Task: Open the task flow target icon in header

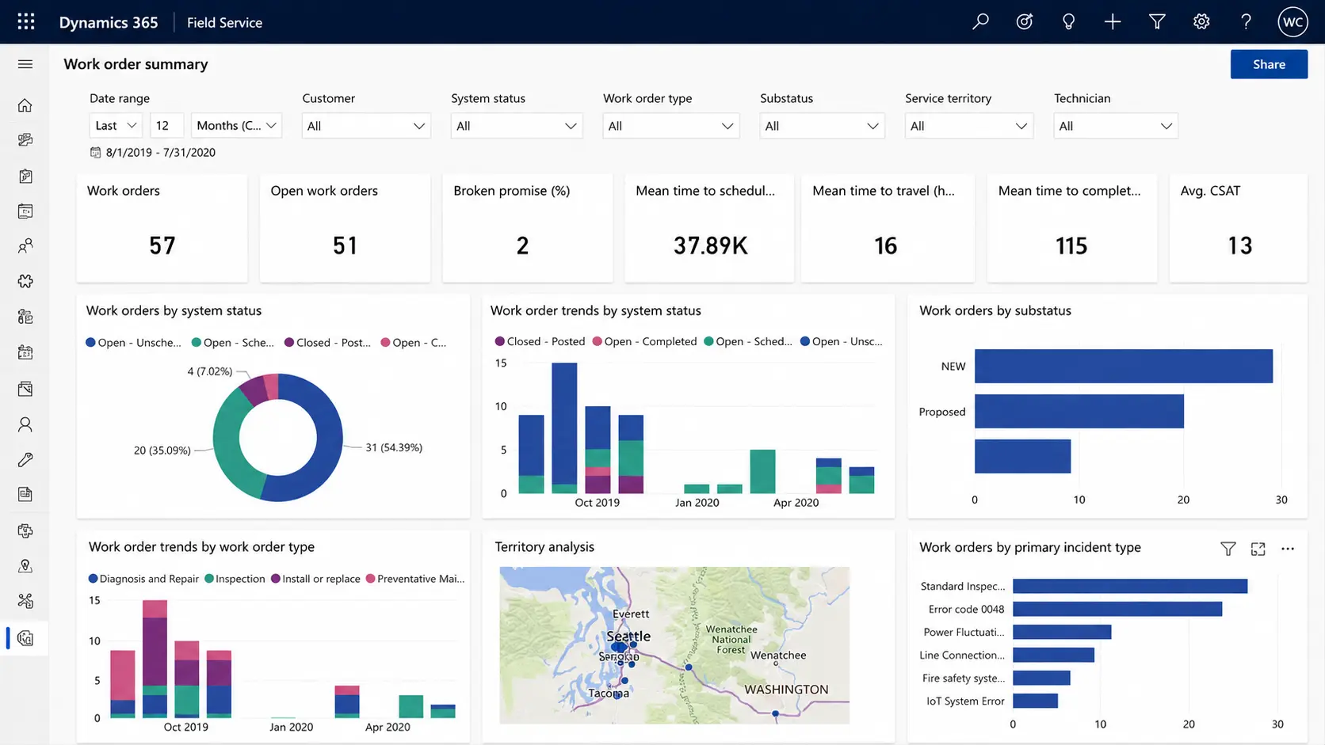Action: pos(1025,21)
